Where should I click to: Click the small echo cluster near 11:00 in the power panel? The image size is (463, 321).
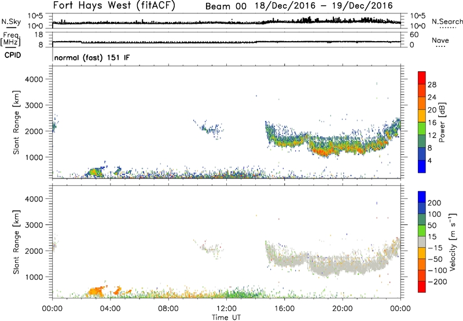click(x=210, y=129)
